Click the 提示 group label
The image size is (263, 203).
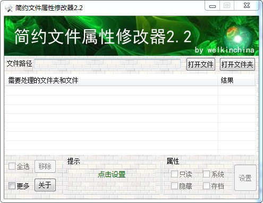(73, 161)
